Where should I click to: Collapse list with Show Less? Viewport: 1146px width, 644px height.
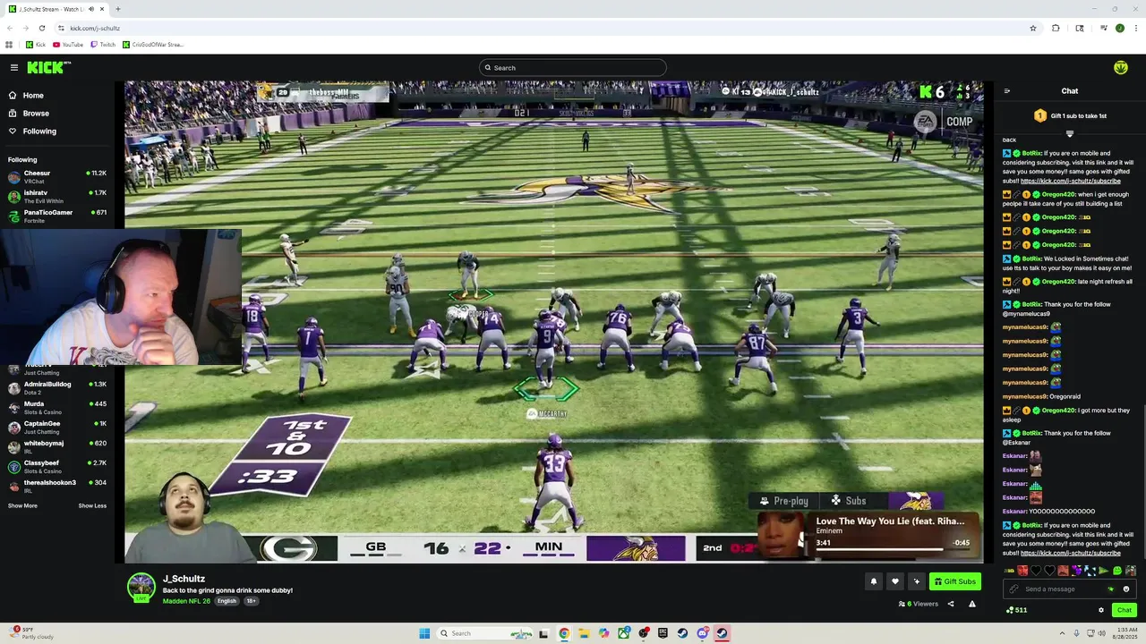point(92,505)
